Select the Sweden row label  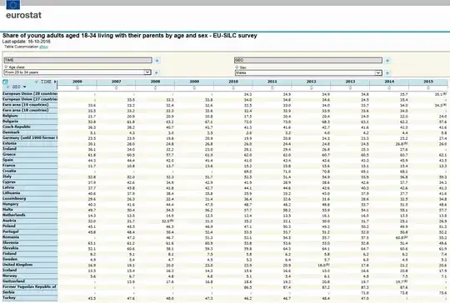point(10,259)
